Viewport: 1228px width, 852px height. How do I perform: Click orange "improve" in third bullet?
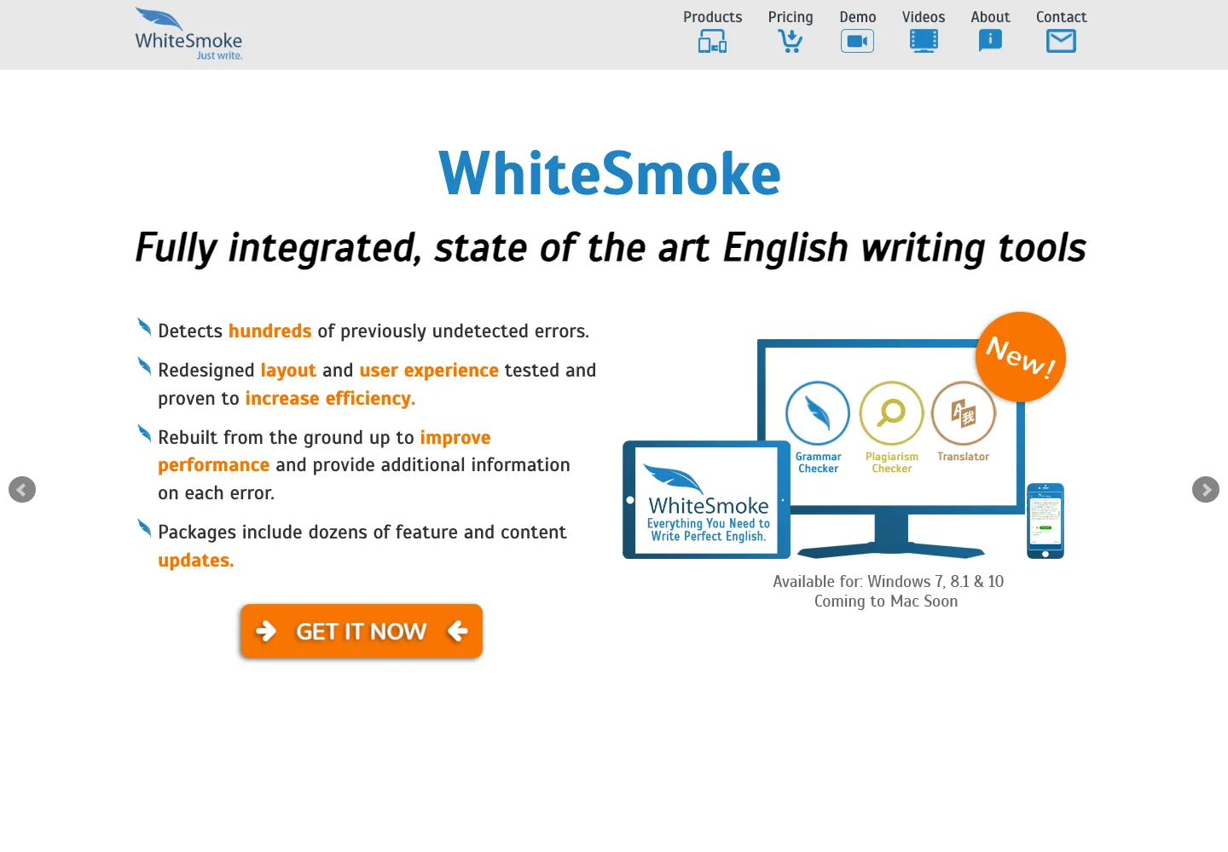(x=455, y=438)
